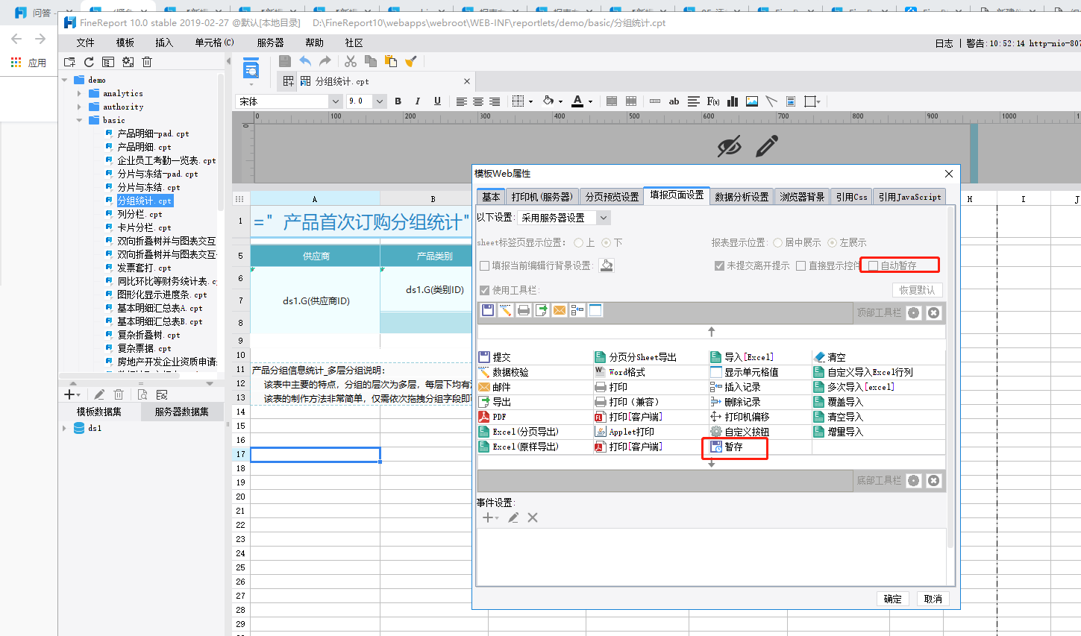
Task: Click the background color paint button beside 背景设置
Action: (607, 265)
